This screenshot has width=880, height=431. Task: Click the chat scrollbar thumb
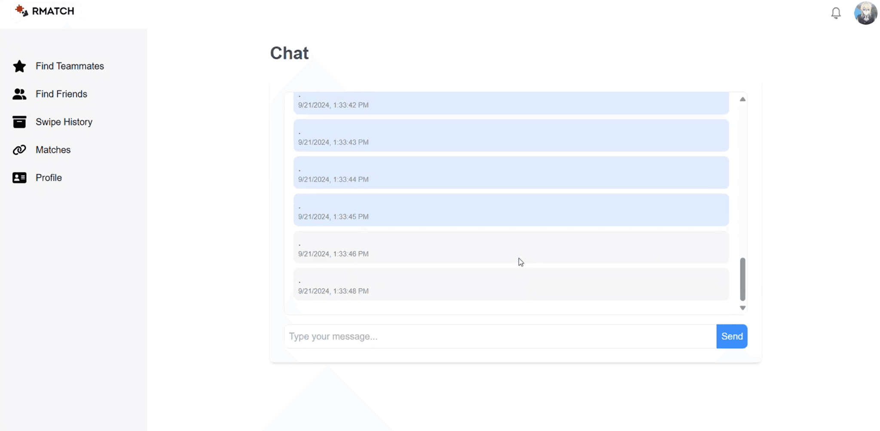tap(742, 279)
